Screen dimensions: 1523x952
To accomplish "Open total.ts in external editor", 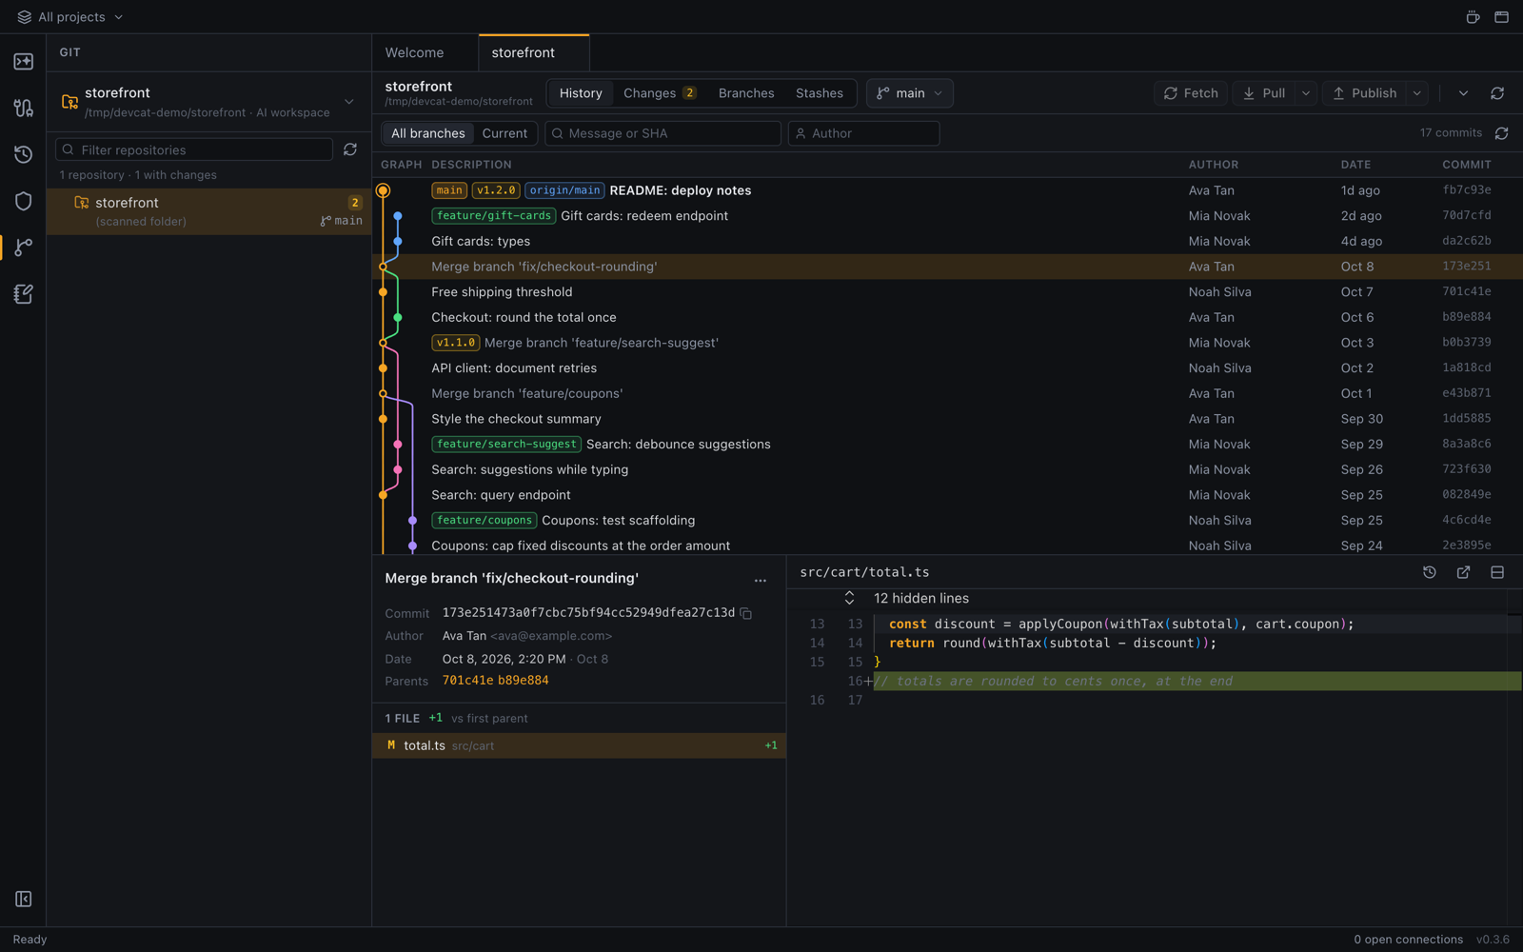I will [x=1464, y=572].
